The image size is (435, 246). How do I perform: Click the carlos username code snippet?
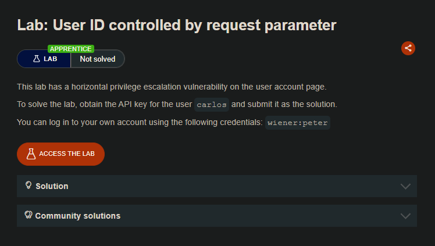tap(212, 105)
